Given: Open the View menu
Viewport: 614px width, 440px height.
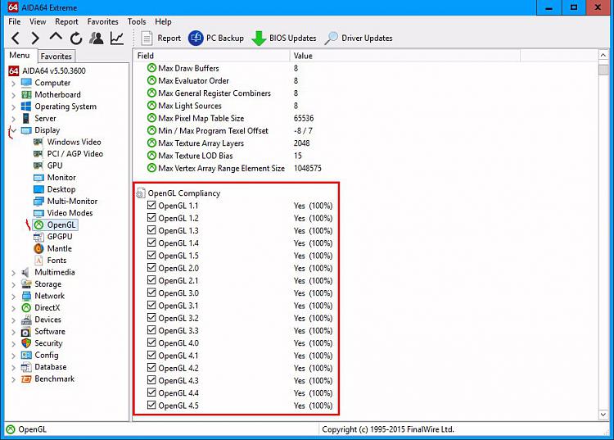Looking at the screenshot, I should 38,21.
